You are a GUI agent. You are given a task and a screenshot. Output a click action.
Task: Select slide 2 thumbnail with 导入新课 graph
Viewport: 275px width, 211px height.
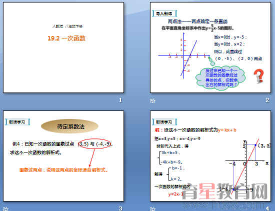pos(210,47)
